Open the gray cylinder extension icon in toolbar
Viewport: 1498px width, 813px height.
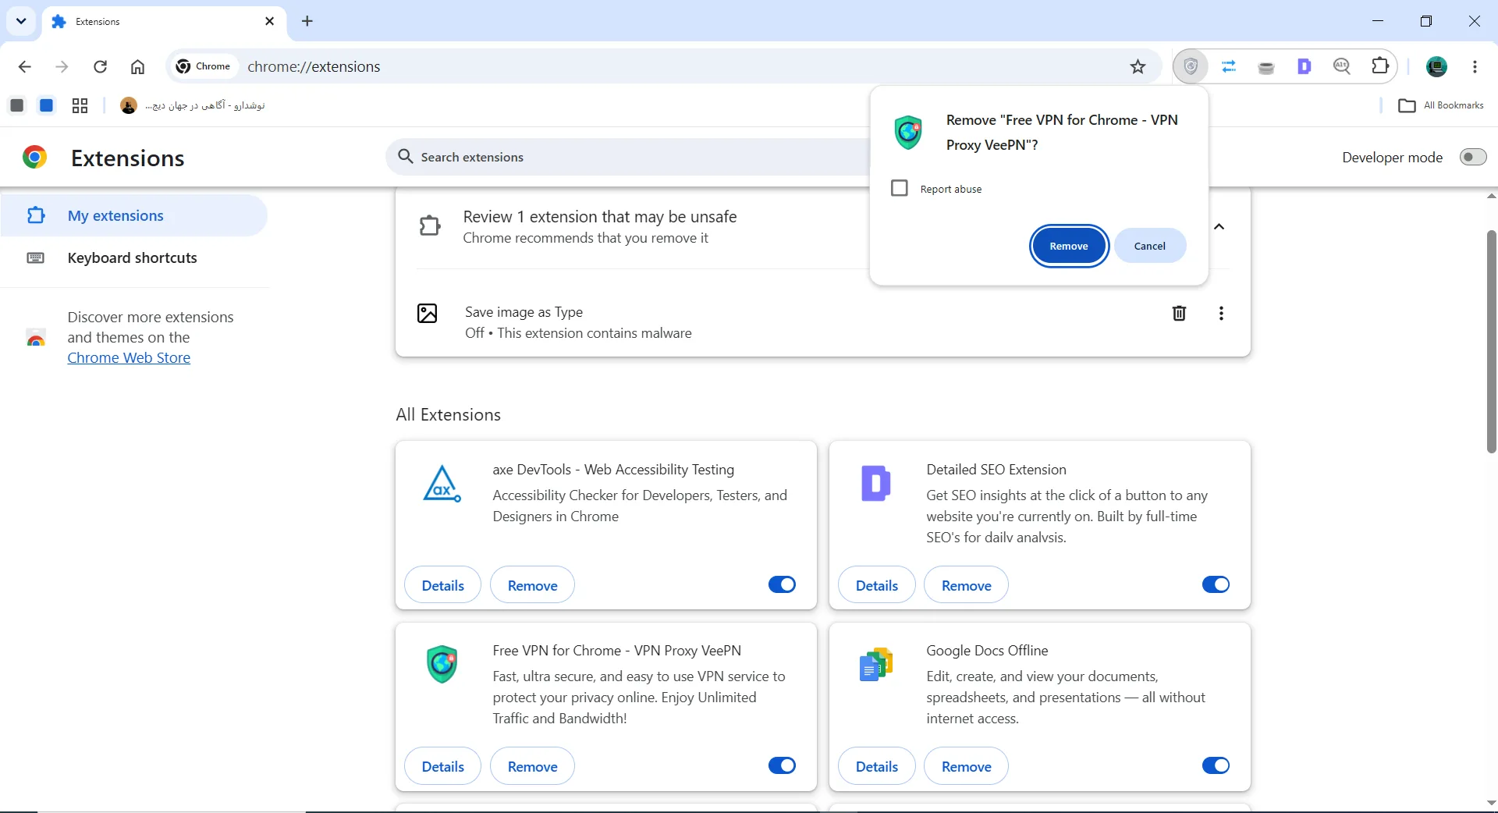[x=1266, y=67]
